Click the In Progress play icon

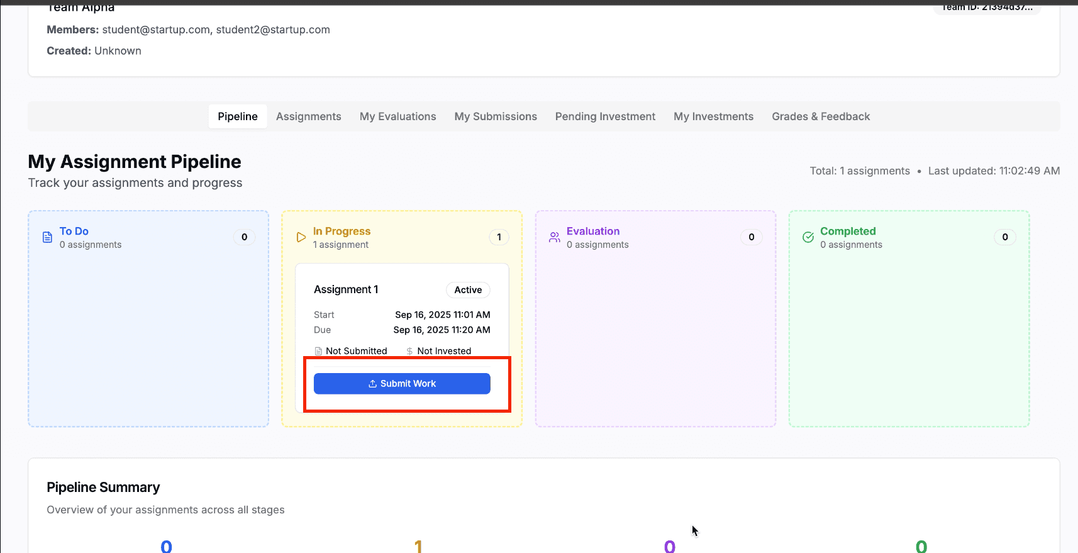(x=301, y=237)
